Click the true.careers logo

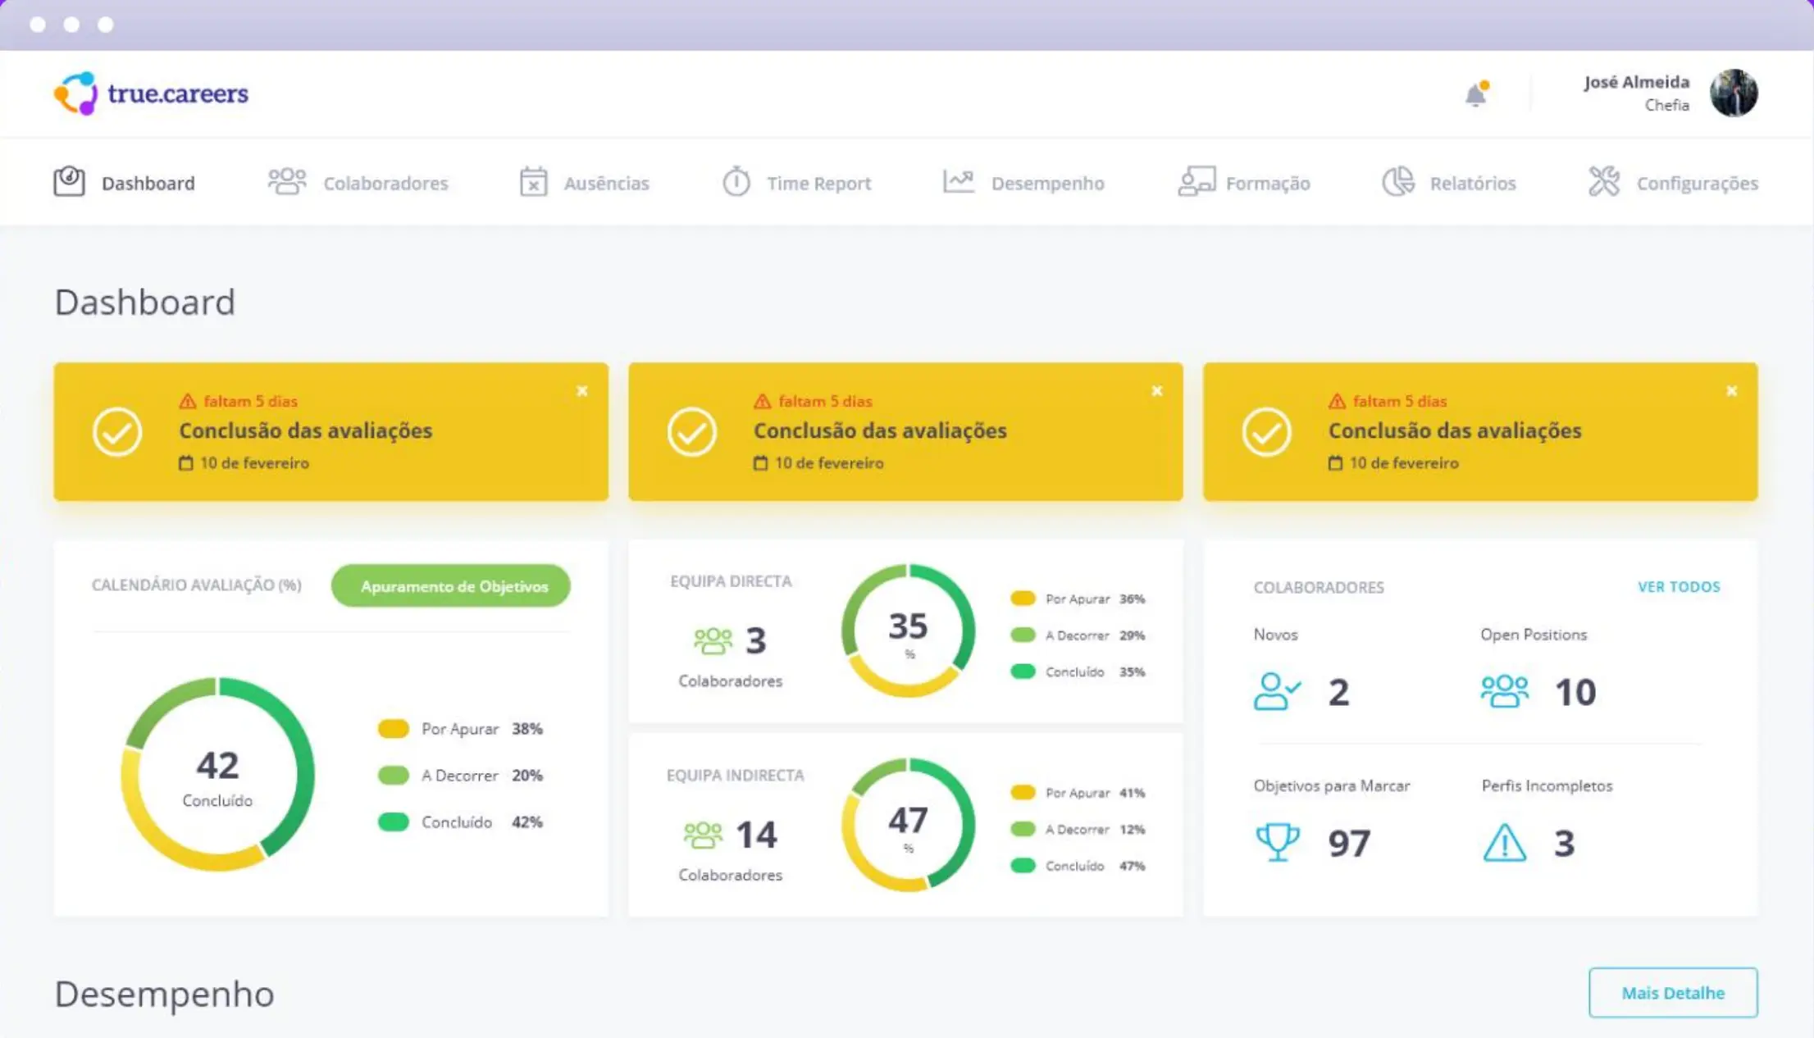tap(151, 93)
